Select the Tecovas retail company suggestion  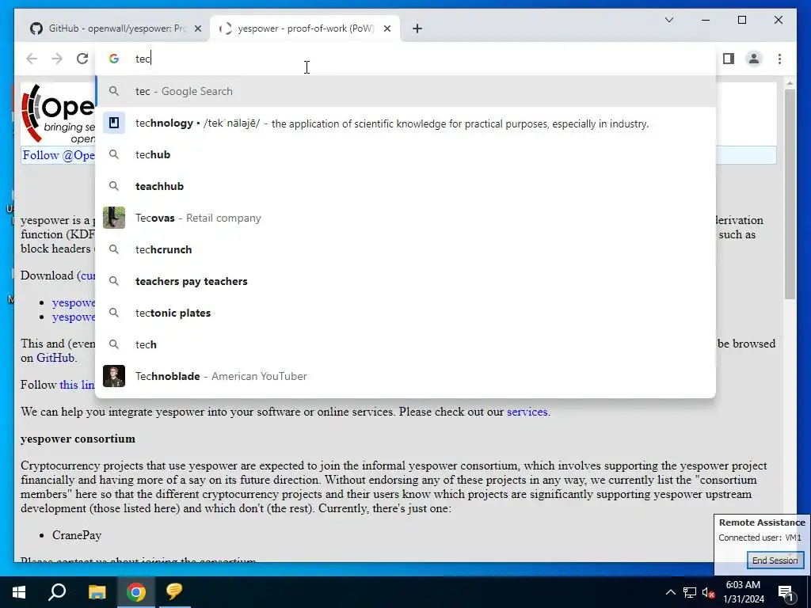[x=405, y=218]
